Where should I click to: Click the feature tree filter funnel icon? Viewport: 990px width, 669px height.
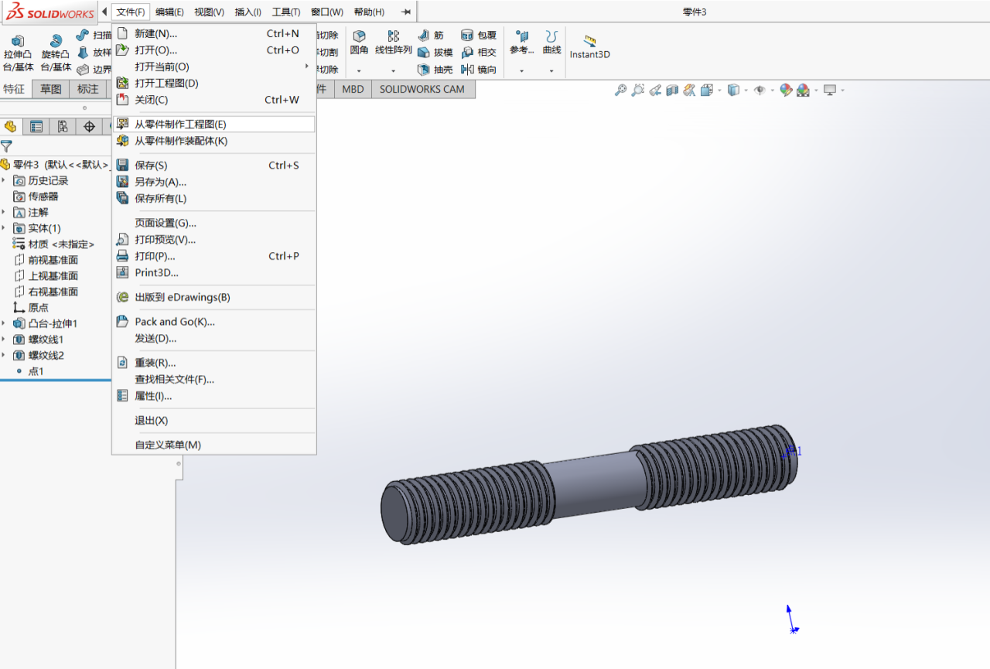tap(7, 146)
